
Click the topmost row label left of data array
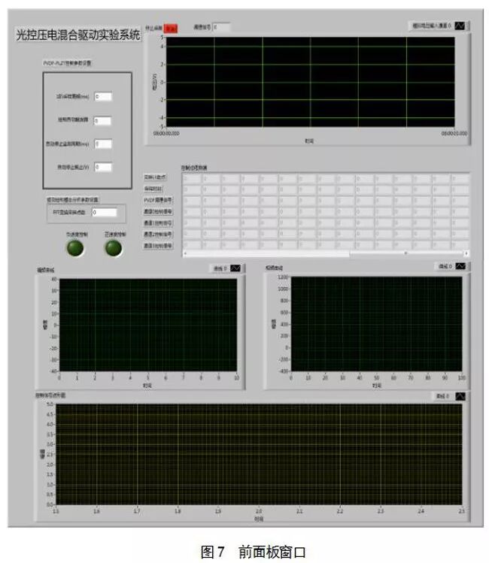click(x=155, y=177)
